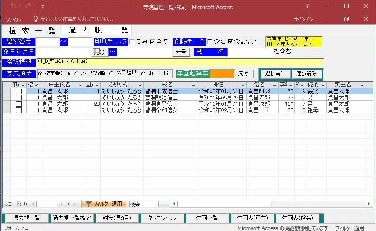Click new record navigation icon

(75, 204)
